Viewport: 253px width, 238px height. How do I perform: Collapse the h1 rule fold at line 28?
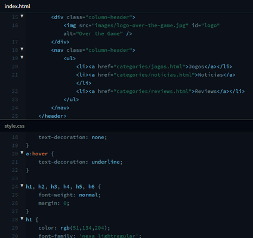(22, 218)
